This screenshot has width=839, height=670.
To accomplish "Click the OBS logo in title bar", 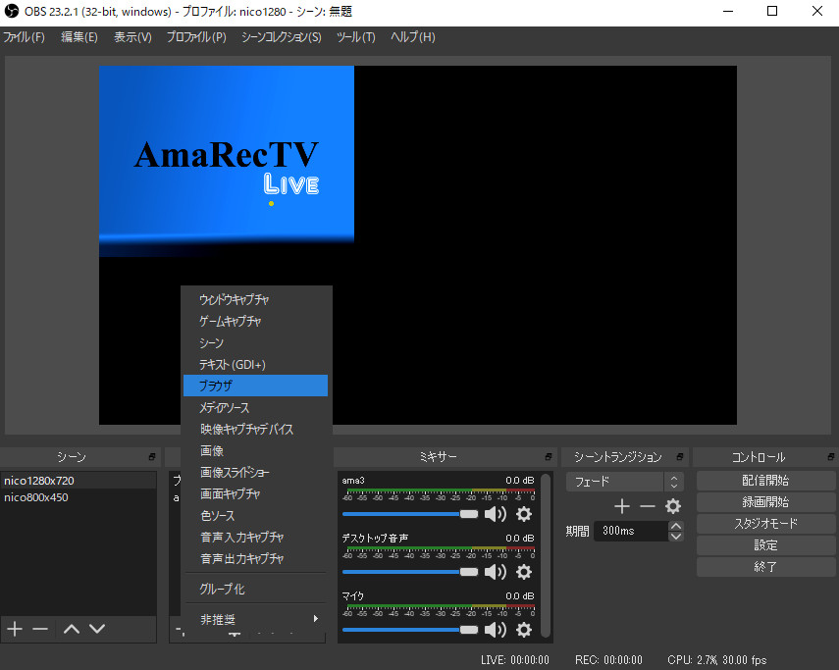I will [11, 11].
